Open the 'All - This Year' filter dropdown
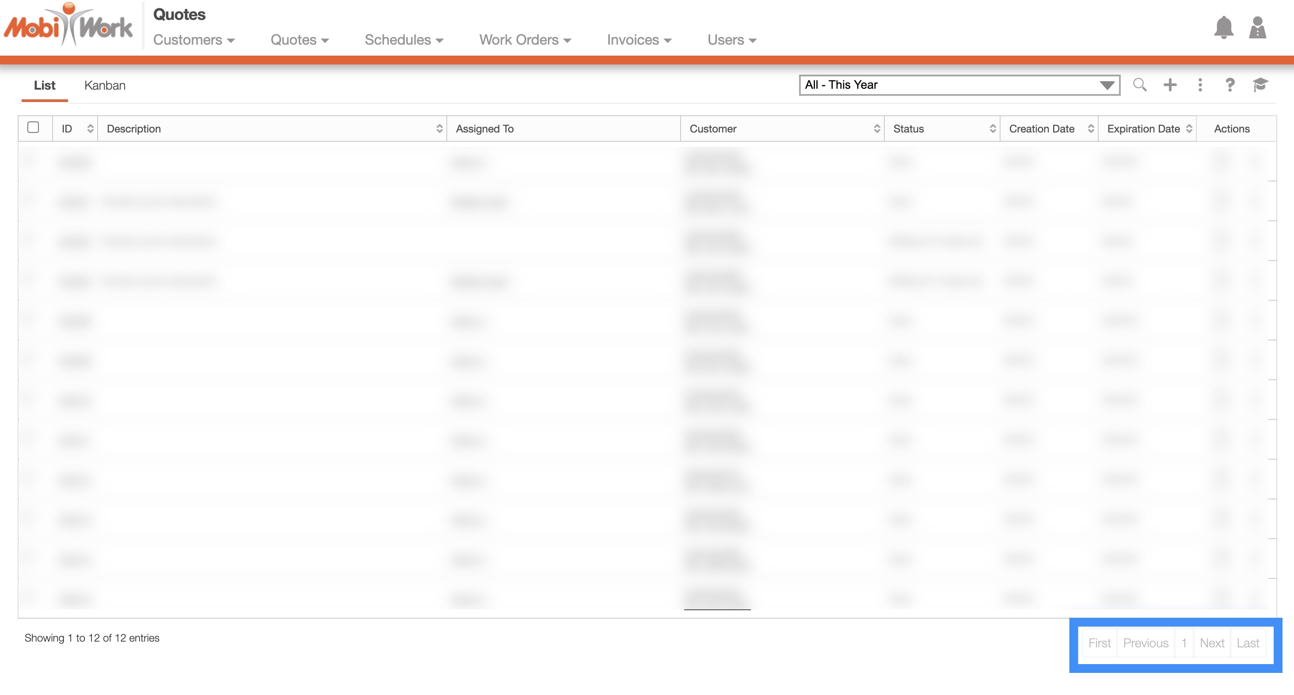Viewport: 1294px width, 695px height. point(959,85)
